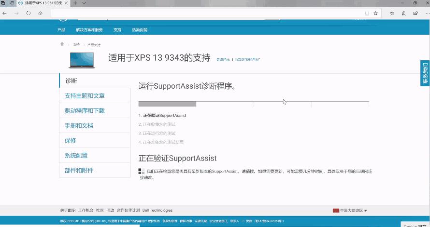Open the 支持 navigation menu
Viewport: 430px width, 227px height.
(x=117, y=30)
